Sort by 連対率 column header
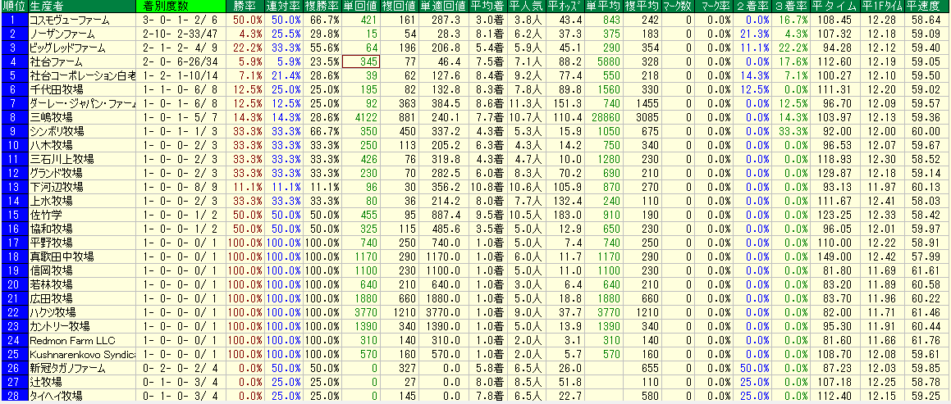 (285, 7)
